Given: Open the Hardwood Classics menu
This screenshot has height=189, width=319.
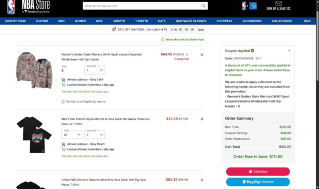Looking at the screenshot, I should (191, 21).
